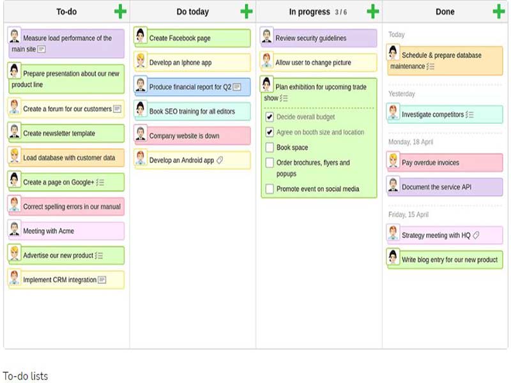Open the Company website is down card

pyautogui.click(x=192, y=136)
